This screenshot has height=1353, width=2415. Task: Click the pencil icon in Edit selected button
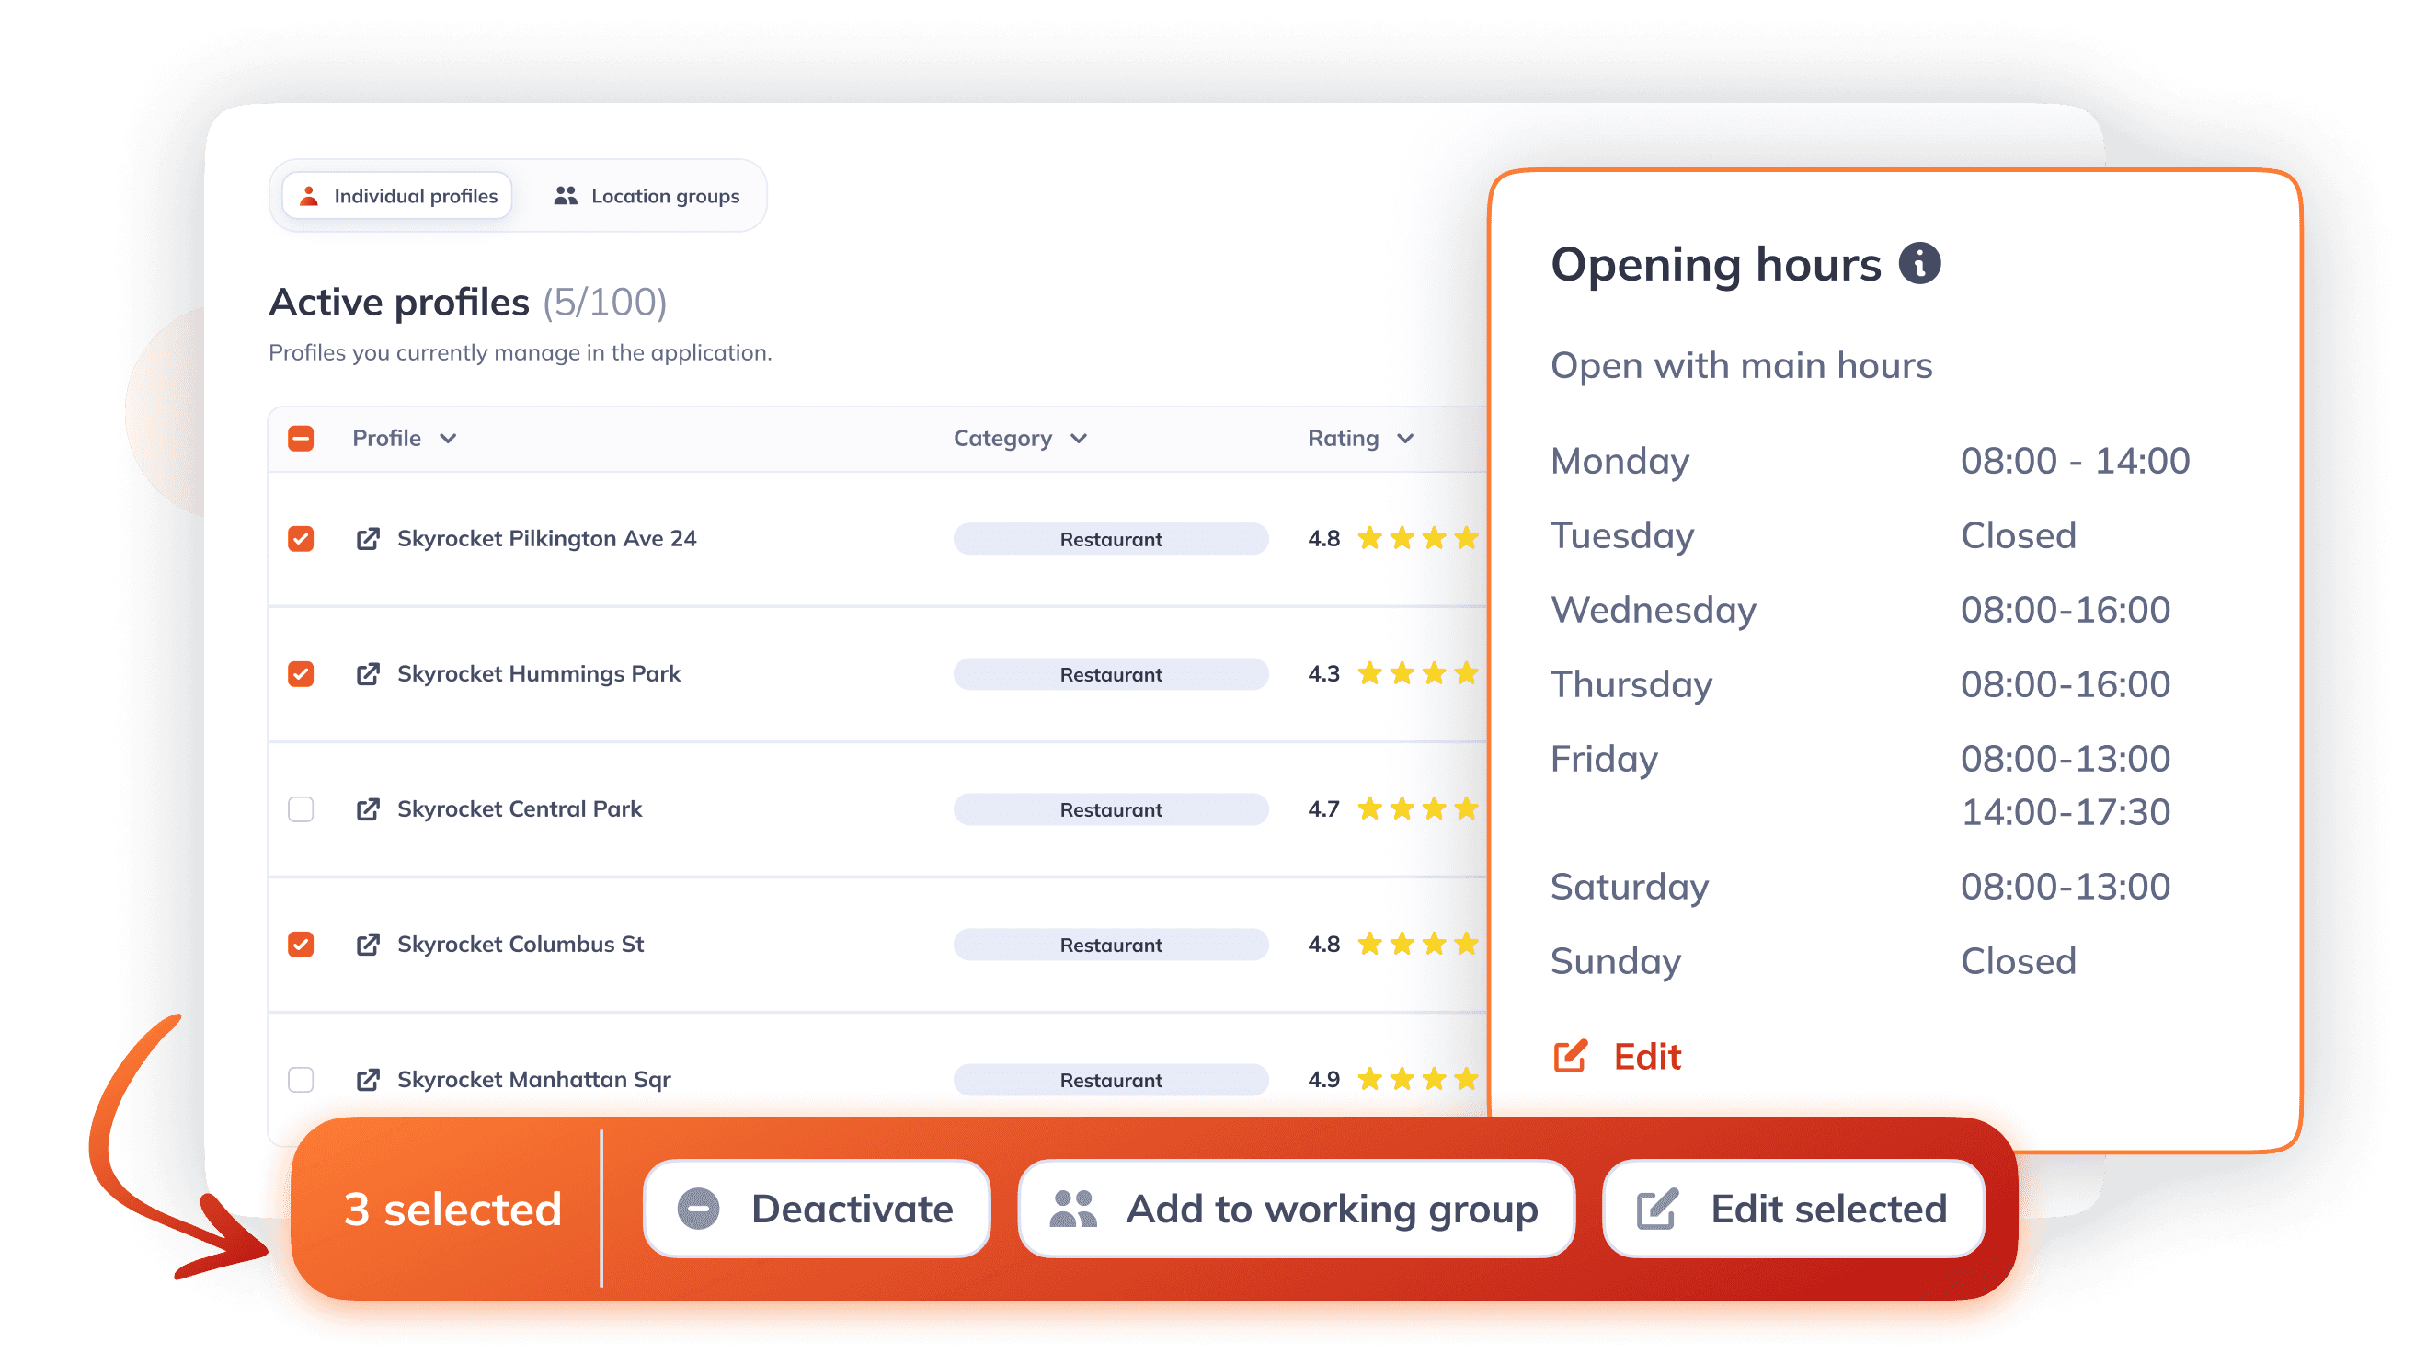coord(1656,1208)
